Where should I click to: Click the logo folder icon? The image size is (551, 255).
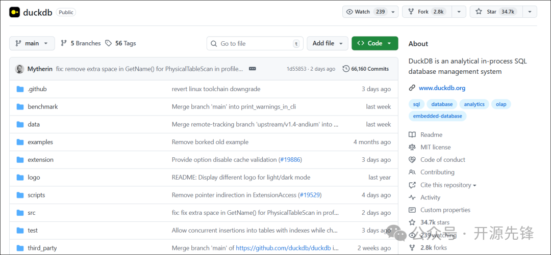(20, 178)
